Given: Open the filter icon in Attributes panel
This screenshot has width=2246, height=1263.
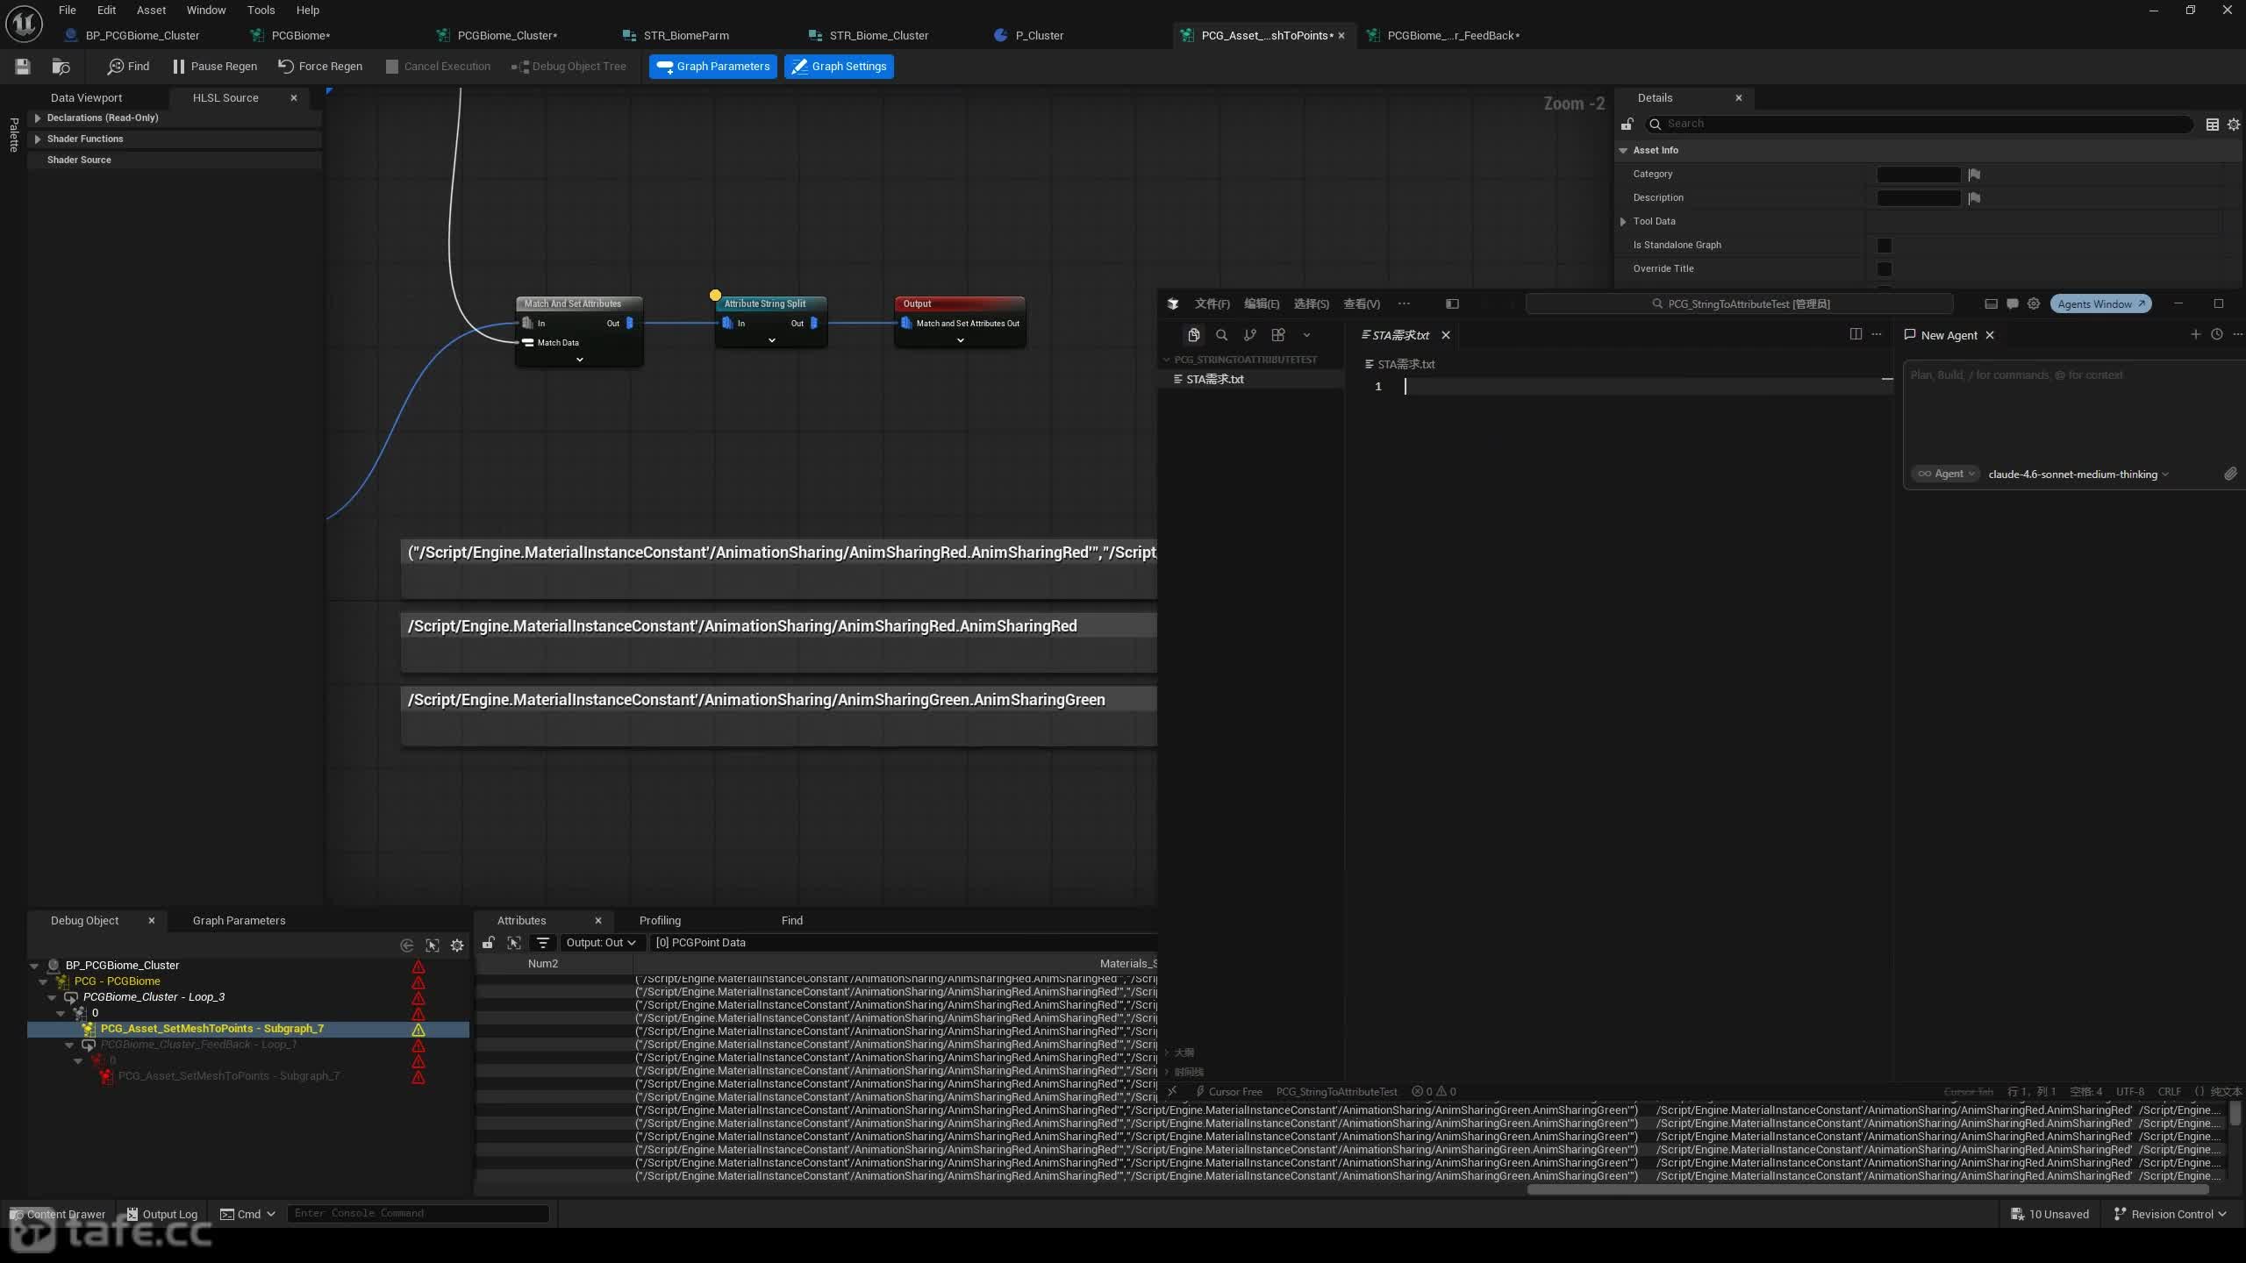Looking at the screenshot, I should (x=543, y=943).
